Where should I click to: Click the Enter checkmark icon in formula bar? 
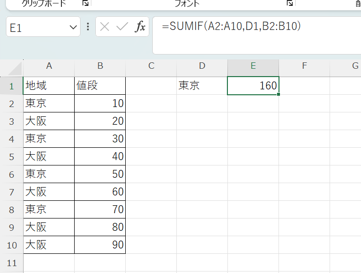[122, 27]
